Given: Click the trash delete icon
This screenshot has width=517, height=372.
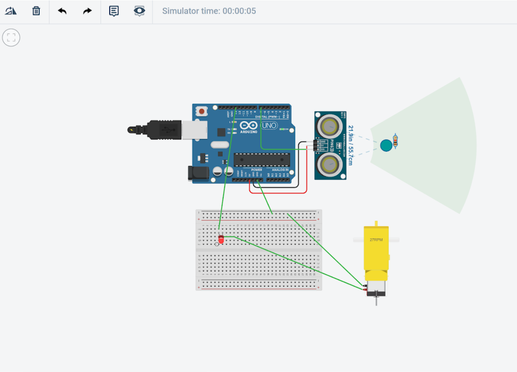Looking at the screenshot, I should coord(36,11).
